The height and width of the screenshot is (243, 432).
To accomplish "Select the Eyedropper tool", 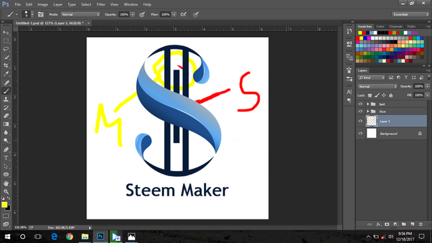I will pyautogui.click(x=6, y=74).
